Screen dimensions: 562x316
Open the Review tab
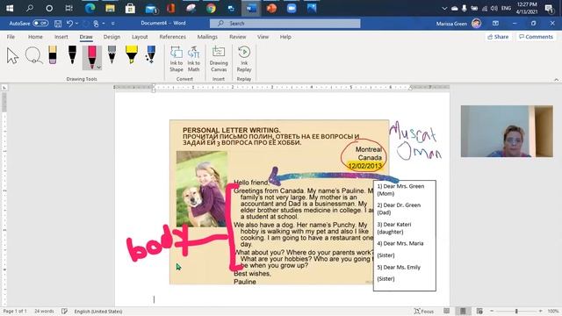[238, 37]
